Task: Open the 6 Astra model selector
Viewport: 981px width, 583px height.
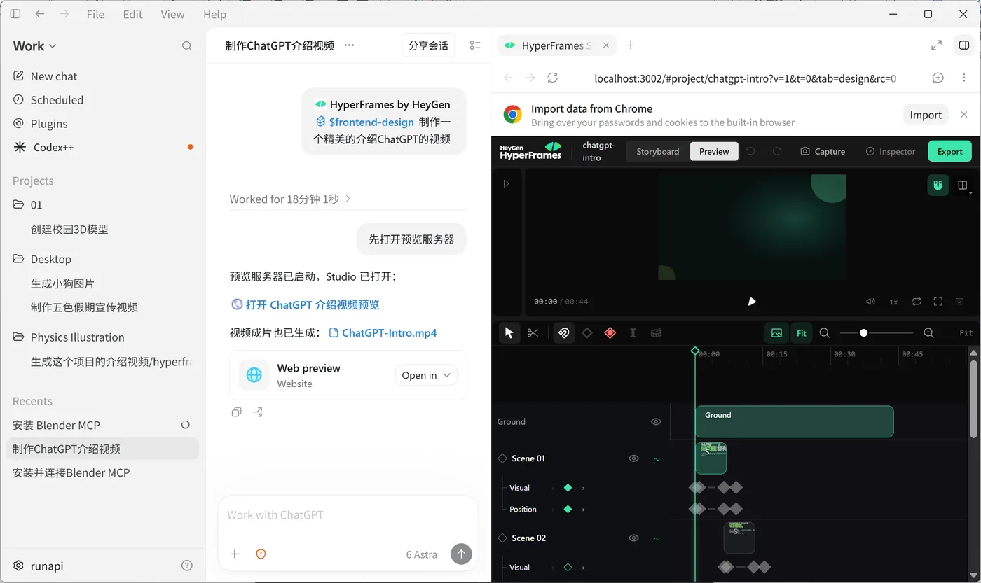Action: click(x=422, y=554)
